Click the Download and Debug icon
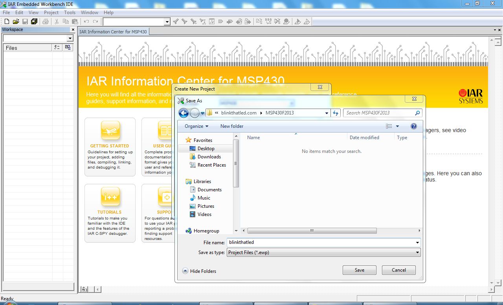The width and height of the screenshot is (503, 305). pos(298,22)
